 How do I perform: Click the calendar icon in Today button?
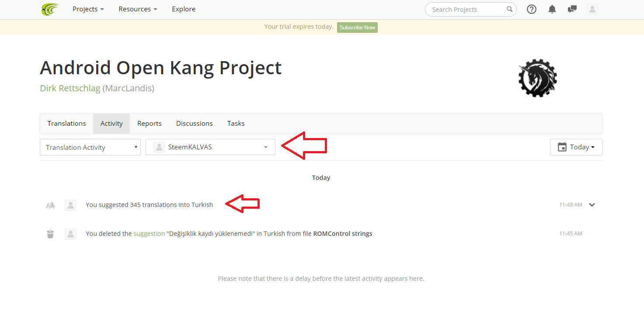coord(562,147)
